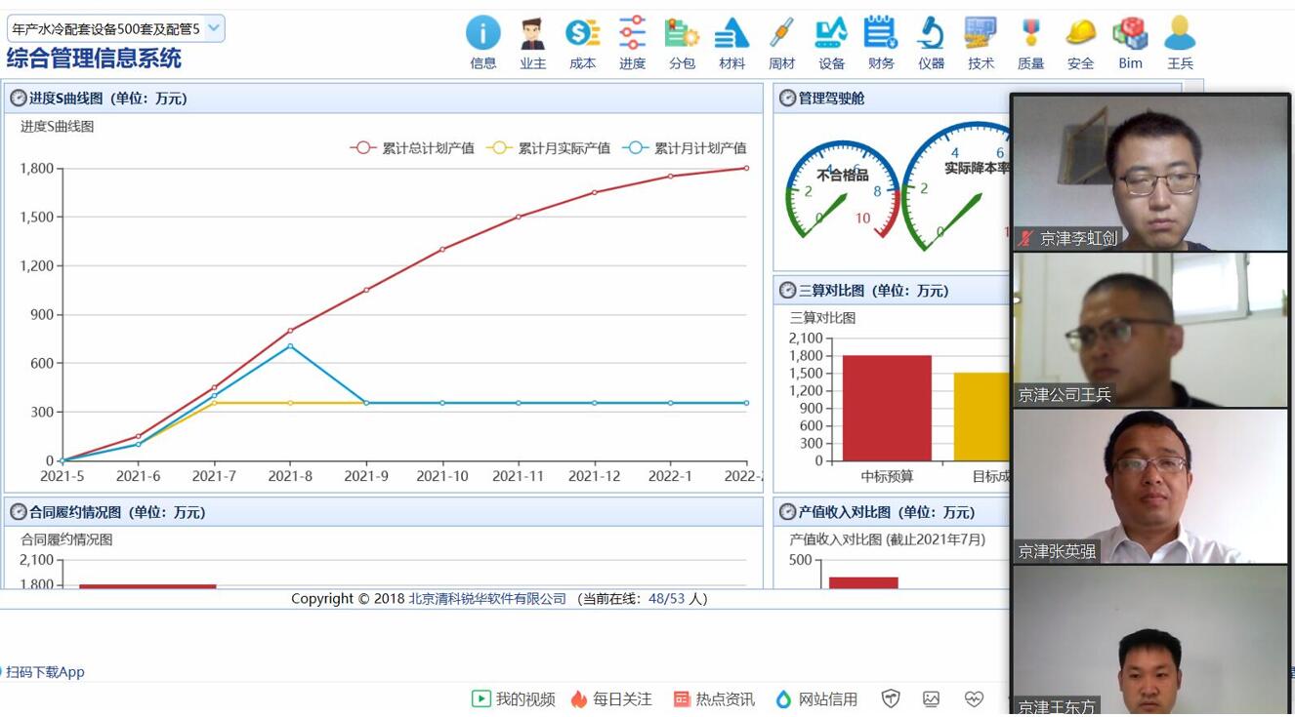The image size is (1295, 717).
Task: Toggle 累计月计划产值 legend series
Action: [685, 148]
